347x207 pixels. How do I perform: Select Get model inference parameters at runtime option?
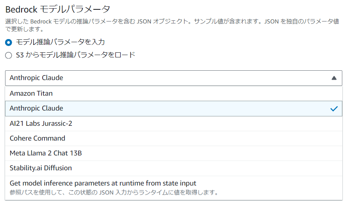pos(103,183)
